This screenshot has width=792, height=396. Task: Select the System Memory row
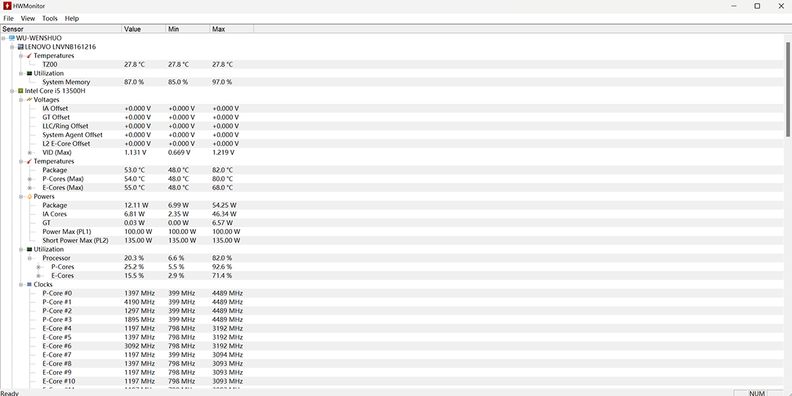click(66, 82)
